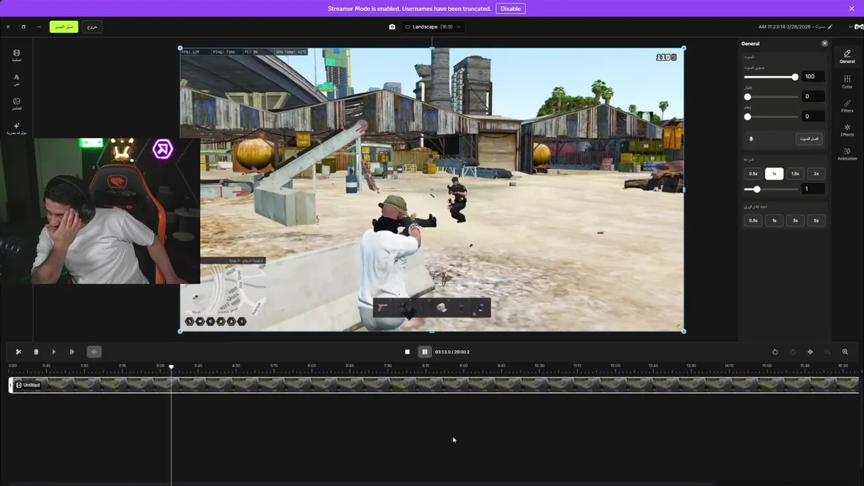Trim clip start to the playhead

[x=54, y=352]
